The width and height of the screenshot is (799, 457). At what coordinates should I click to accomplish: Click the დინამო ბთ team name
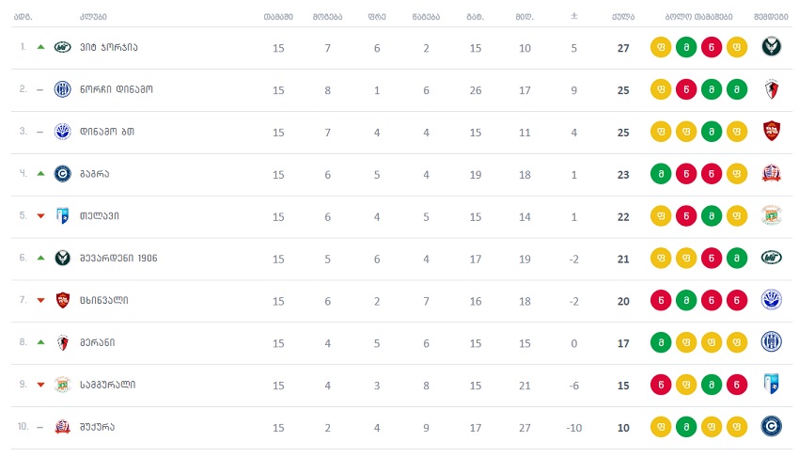[x=107, y=132]
